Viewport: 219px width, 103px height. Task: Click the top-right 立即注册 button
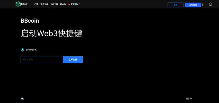click(x=193, y=5)
